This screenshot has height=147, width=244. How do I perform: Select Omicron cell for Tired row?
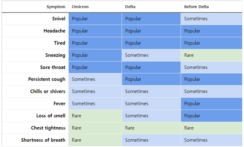[x=95, y=43]
